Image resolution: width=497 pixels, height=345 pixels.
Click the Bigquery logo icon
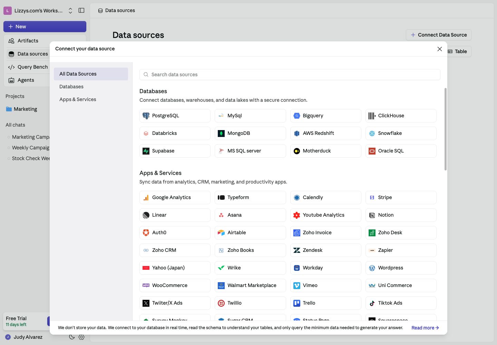297,116
